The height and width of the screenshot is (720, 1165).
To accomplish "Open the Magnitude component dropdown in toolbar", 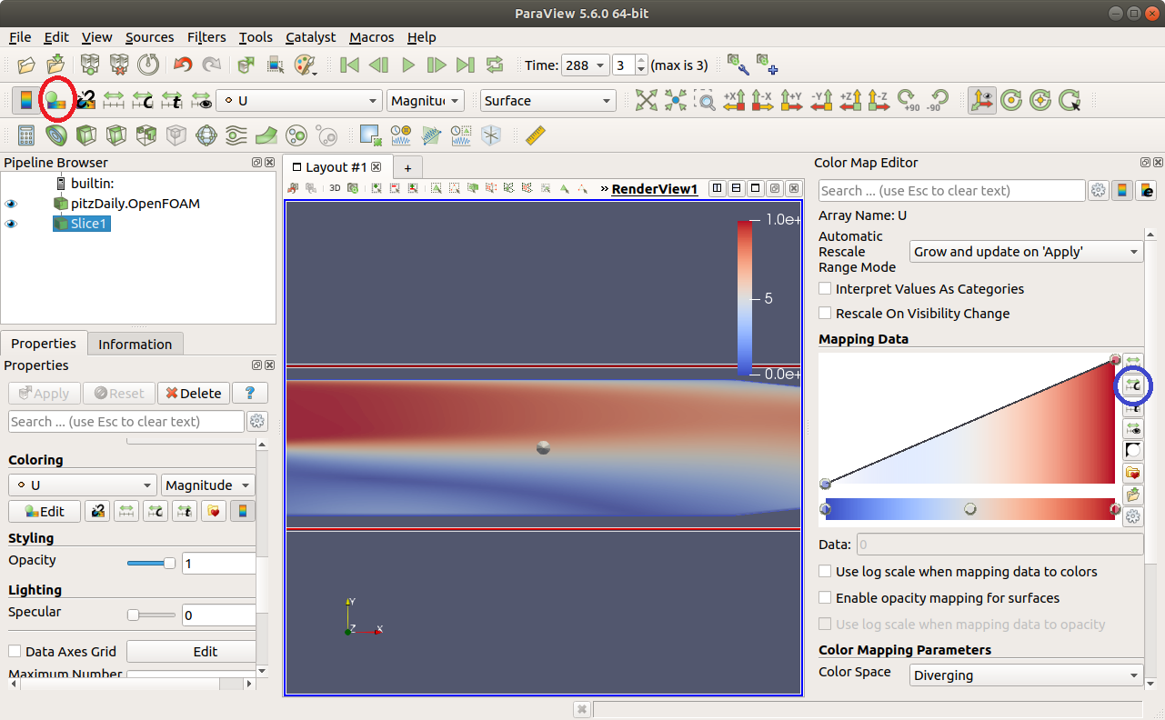I will [426, 101].
